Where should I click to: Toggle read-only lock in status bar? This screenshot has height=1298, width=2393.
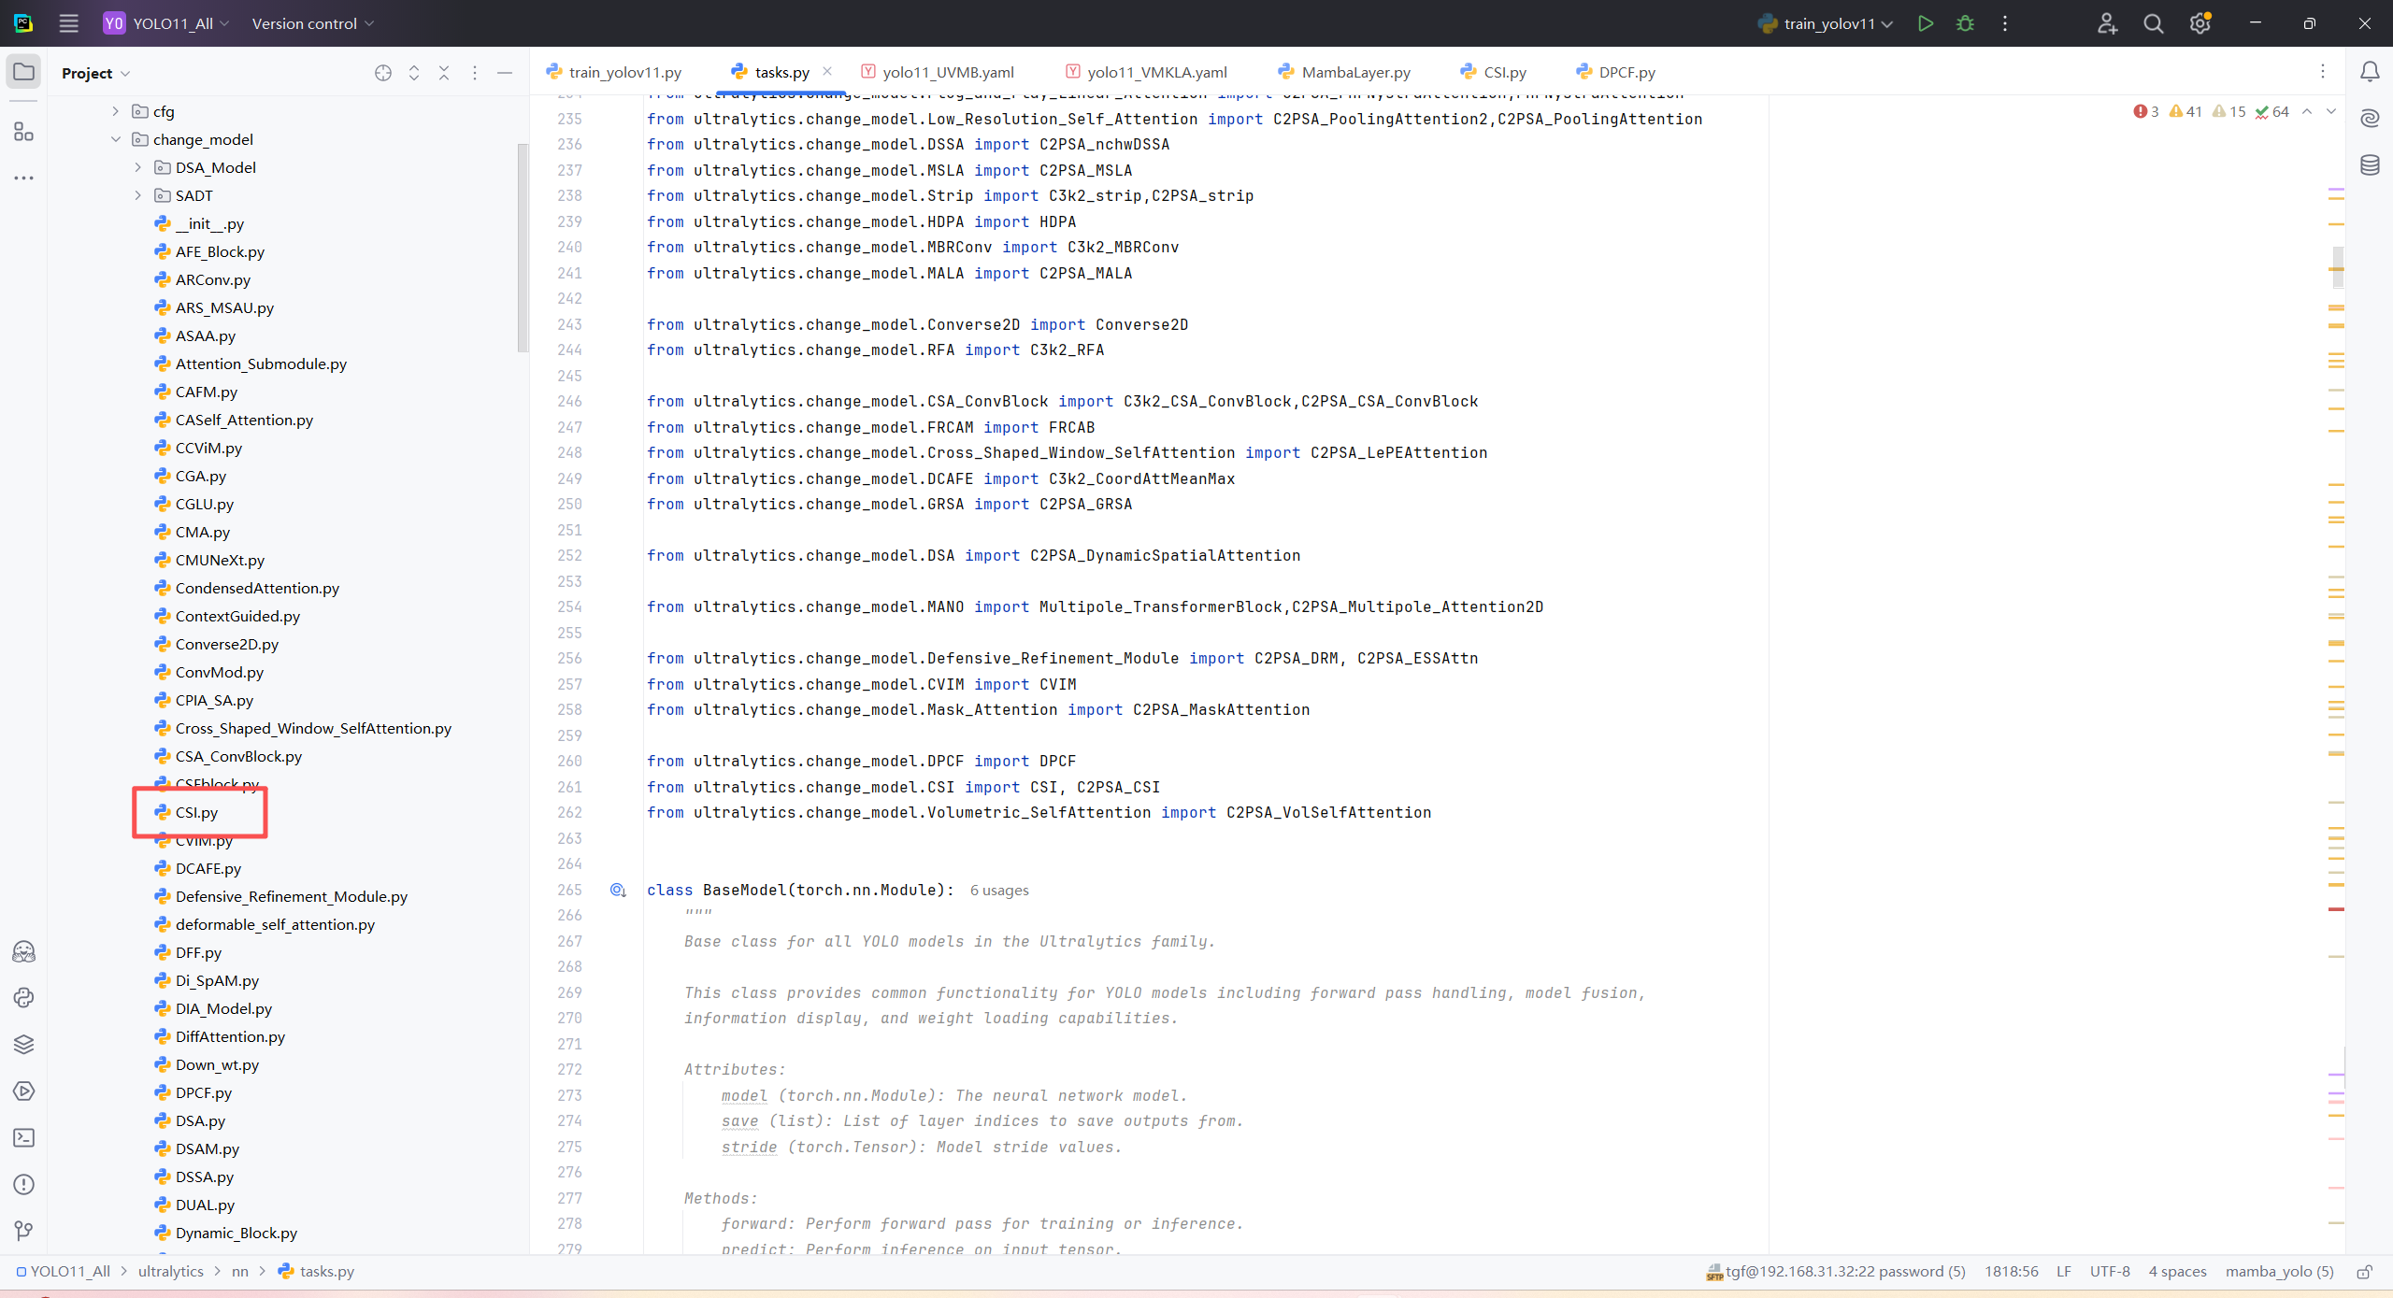[2364, 1272]
